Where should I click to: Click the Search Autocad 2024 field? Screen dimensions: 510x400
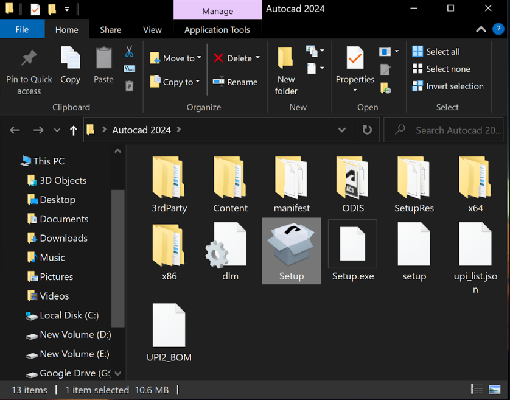coord(458,130)
